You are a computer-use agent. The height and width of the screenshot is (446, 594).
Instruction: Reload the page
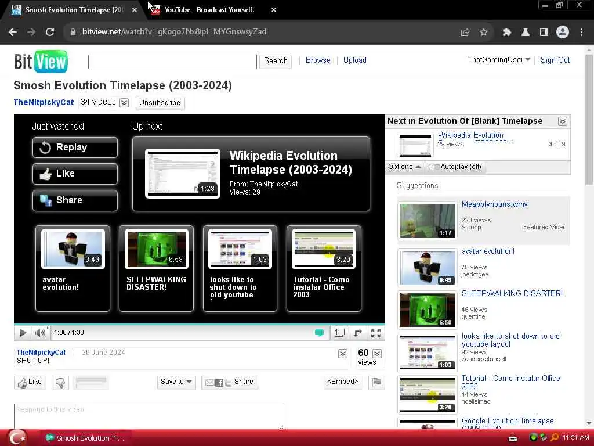click(50, 32)
